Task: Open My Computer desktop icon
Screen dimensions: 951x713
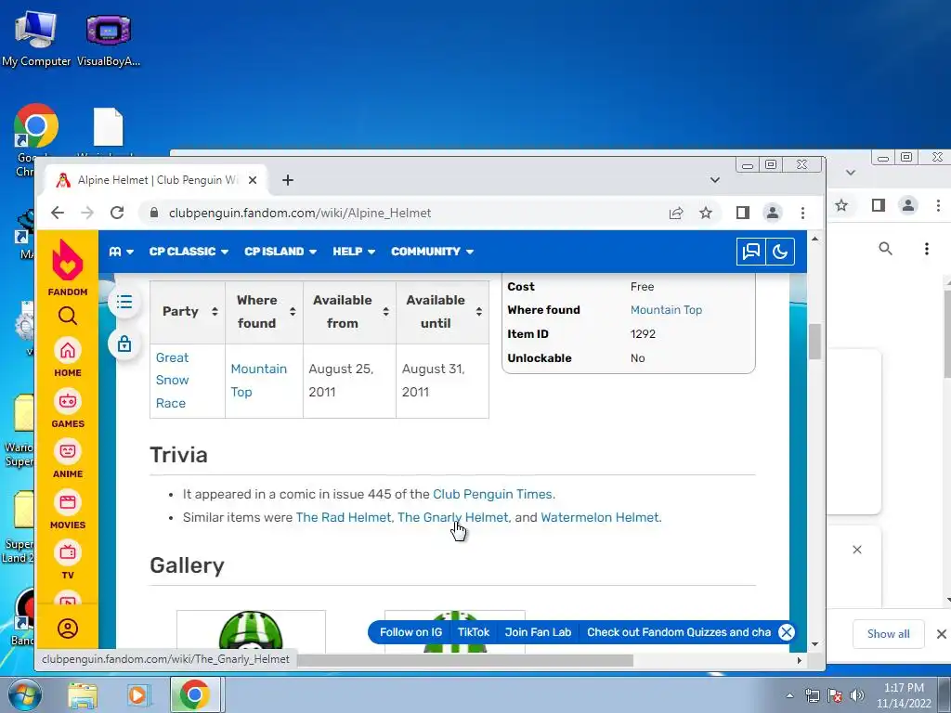Action: click(x=36, y=38)
